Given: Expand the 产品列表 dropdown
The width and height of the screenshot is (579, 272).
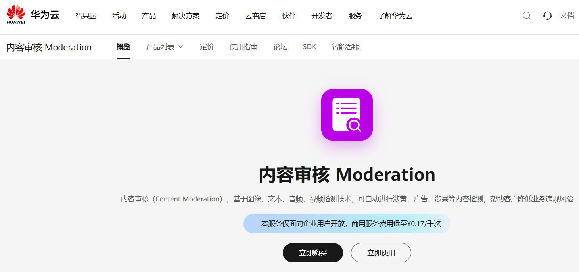Looking at the screenshot, I should click(x=165, y=47).
